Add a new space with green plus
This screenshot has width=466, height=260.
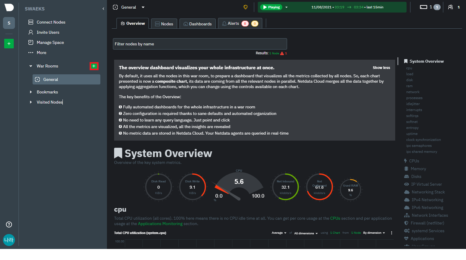tap(9, 44)
